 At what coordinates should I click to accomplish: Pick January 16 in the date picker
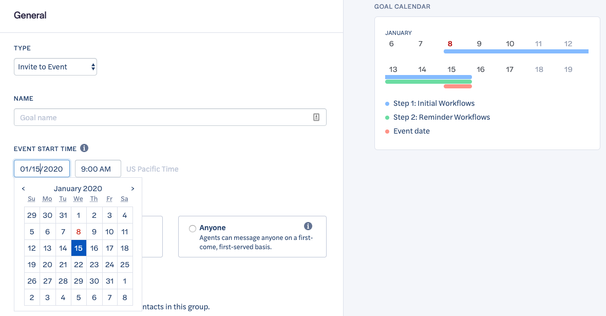click(94, 248)
